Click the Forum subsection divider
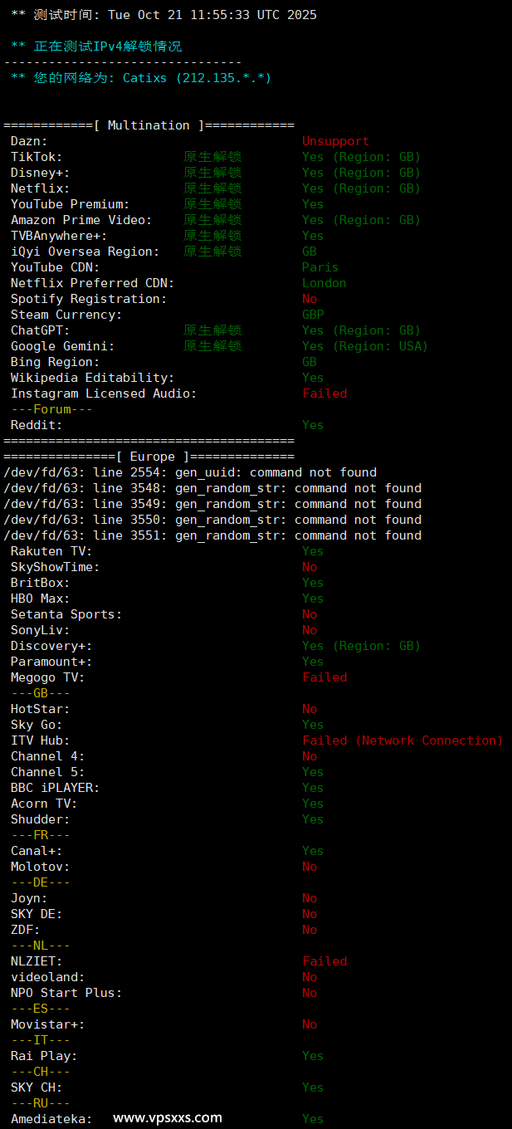This screenshot has width=512, height=1129. tap(51, 409)
